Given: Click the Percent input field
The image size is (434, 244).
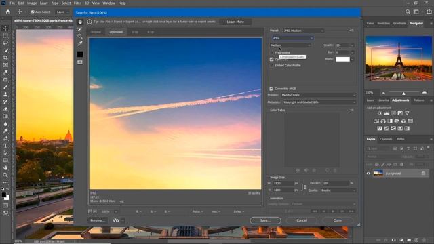Looking at the screenshot, I should point(336,184).
